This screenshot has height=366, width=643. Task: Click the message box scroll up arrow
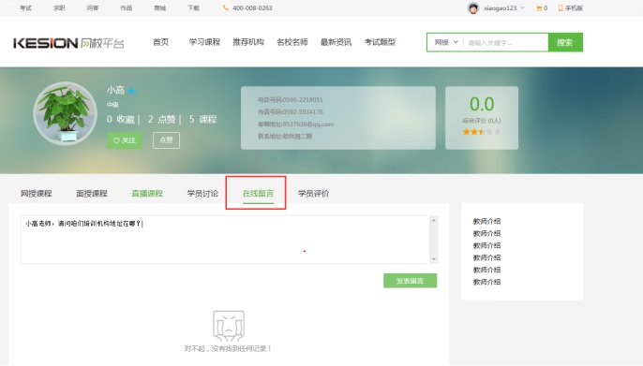(x=433, y=220)
